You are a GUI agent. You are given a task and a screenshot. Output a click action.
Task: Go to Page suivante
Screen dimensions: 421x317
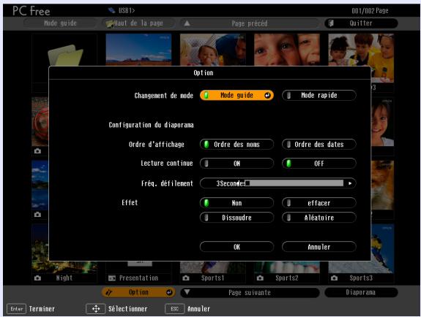[x=250, y=293]
